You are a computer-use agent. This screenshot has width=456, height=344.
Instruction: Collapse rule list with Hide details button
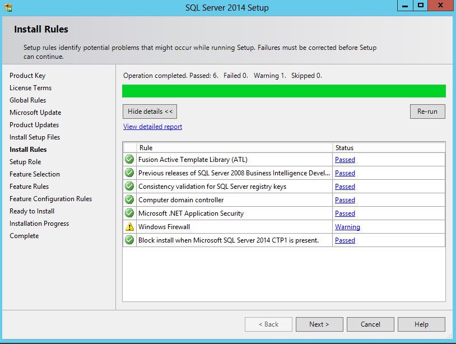coord(150,111)
